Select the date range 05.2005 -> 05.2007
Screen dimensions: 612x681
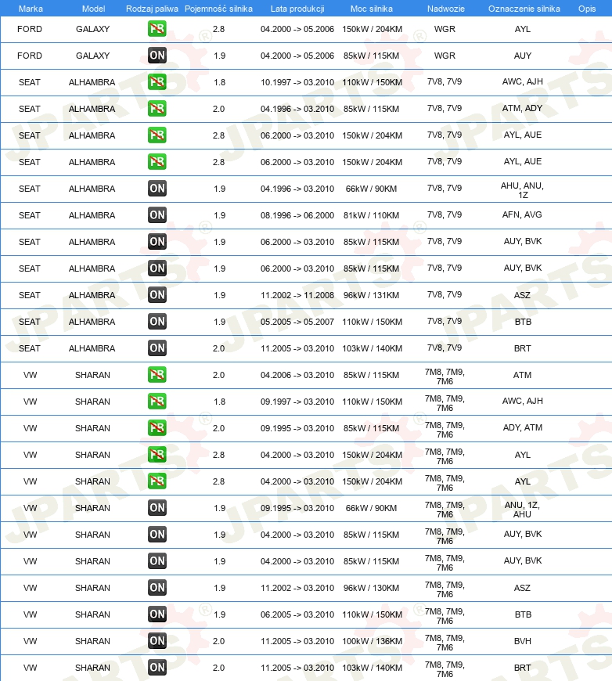pyautogui.click(x=297, y=322)
